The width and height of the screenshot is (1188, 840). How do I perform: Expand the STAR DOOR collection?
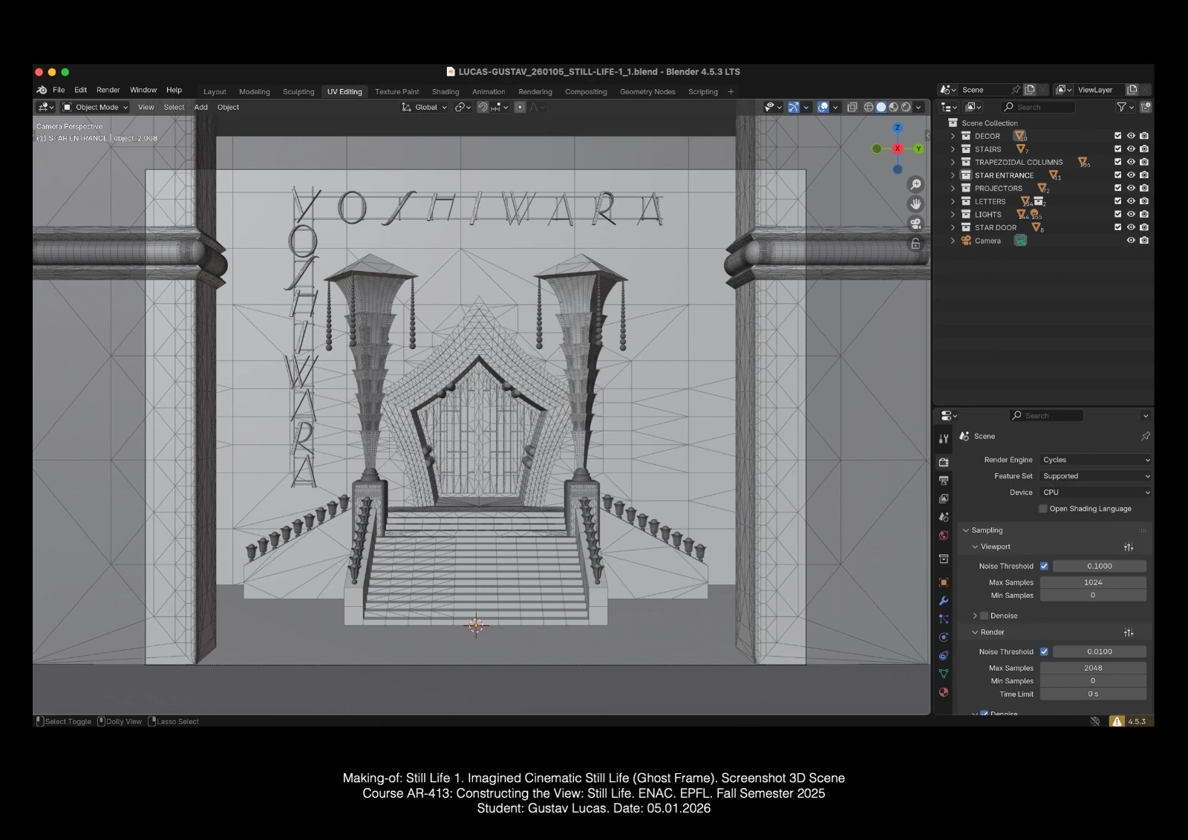pyautogui.click(x=953, y=228)
